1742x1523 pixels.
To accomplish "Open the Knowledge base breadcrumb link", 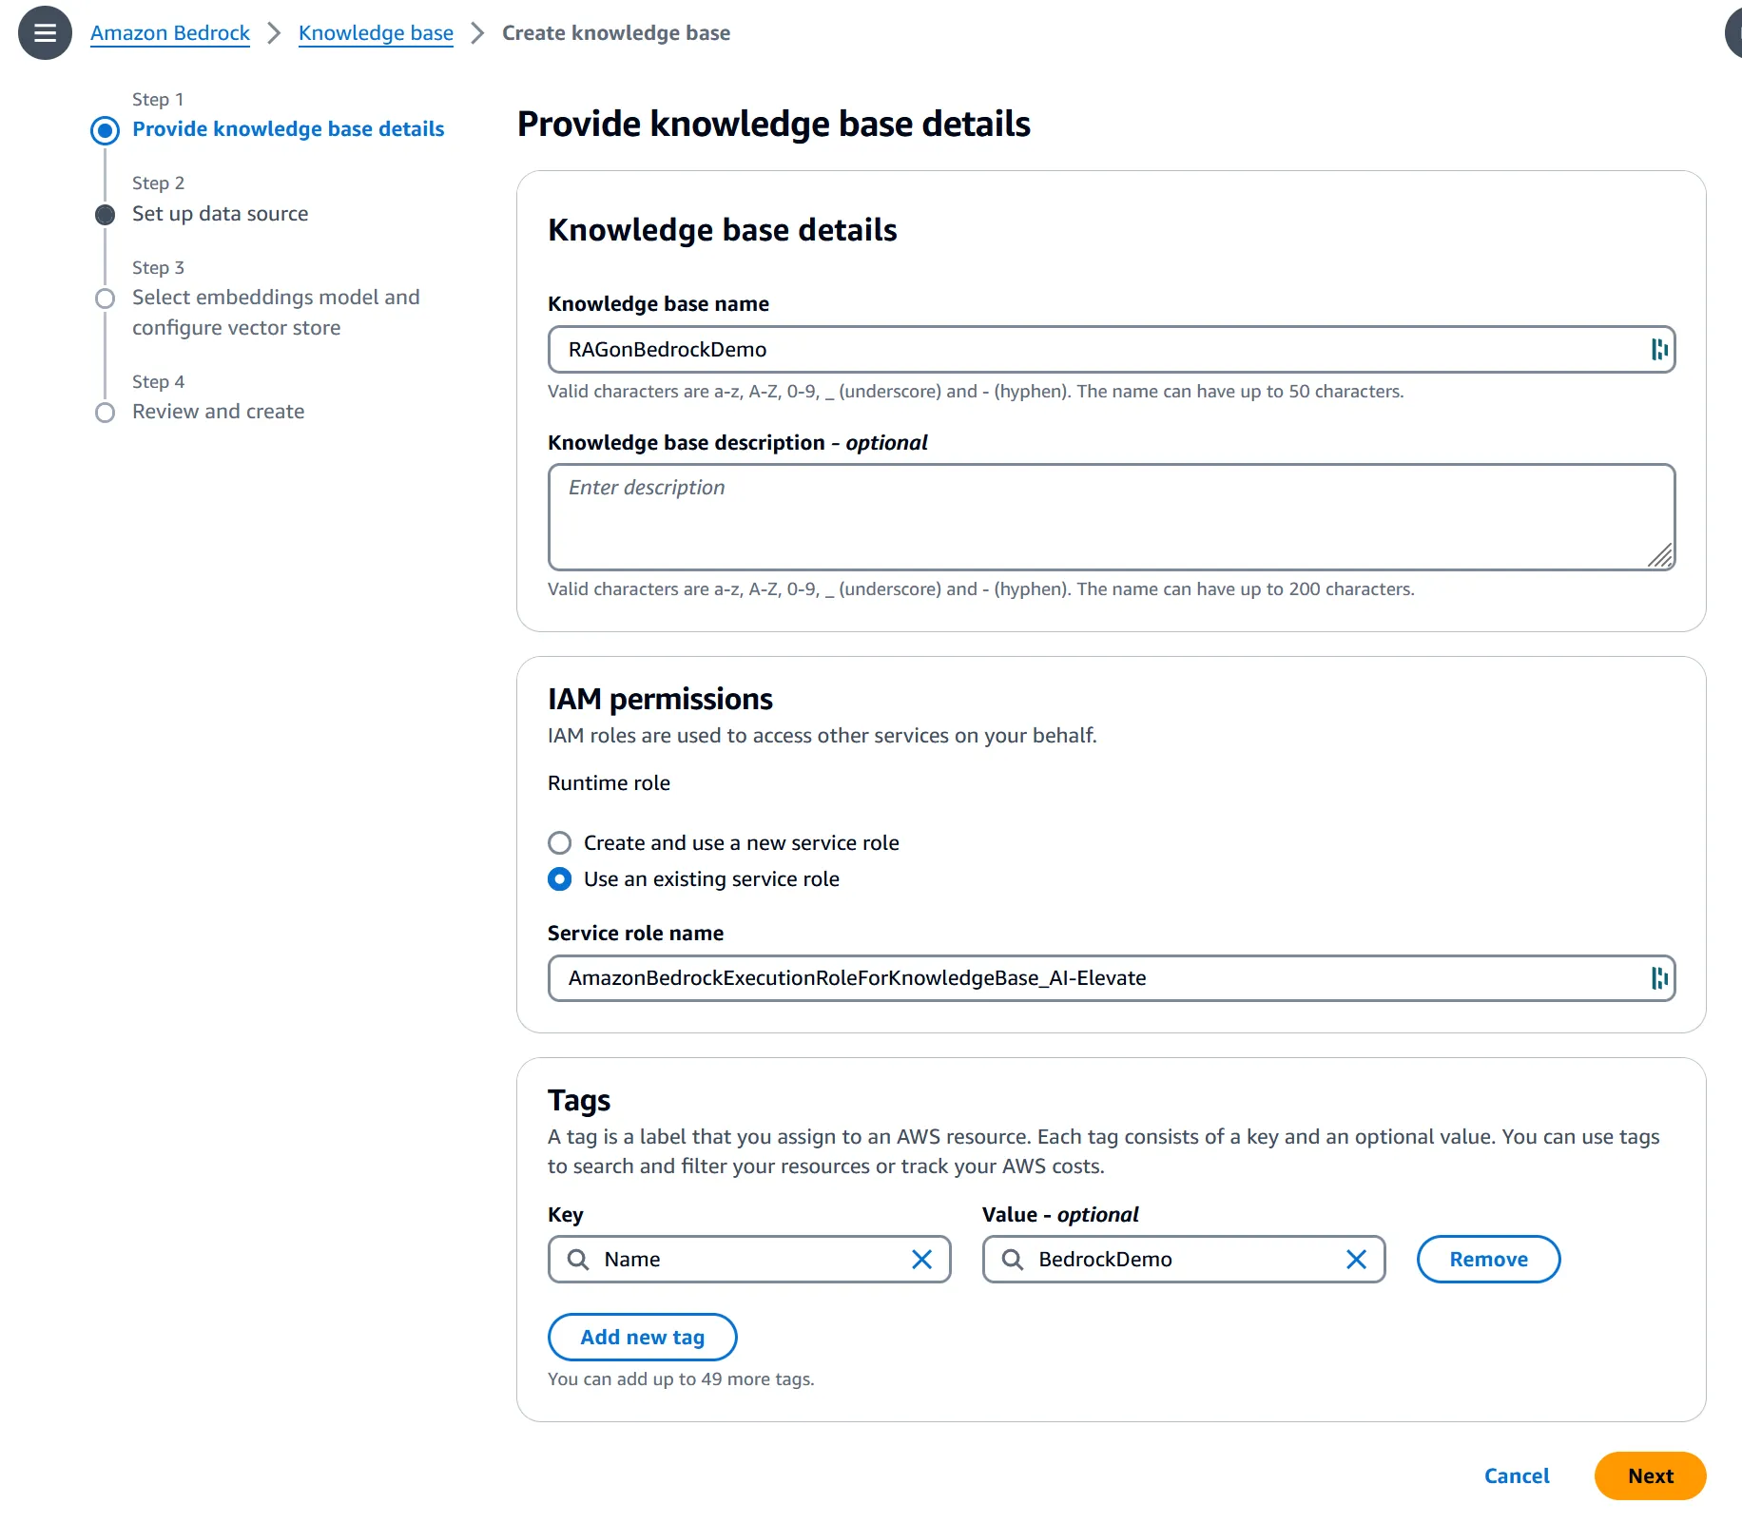I will (376, 31).
